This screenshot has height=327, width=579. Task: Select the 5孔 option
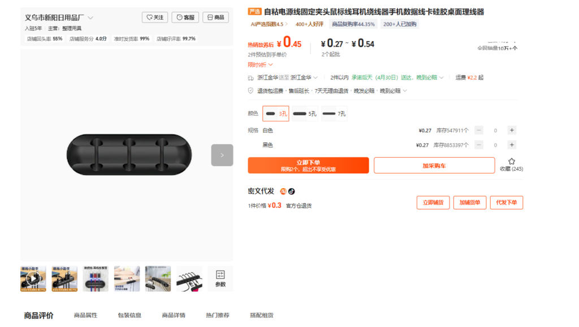[x=305, y=114]
